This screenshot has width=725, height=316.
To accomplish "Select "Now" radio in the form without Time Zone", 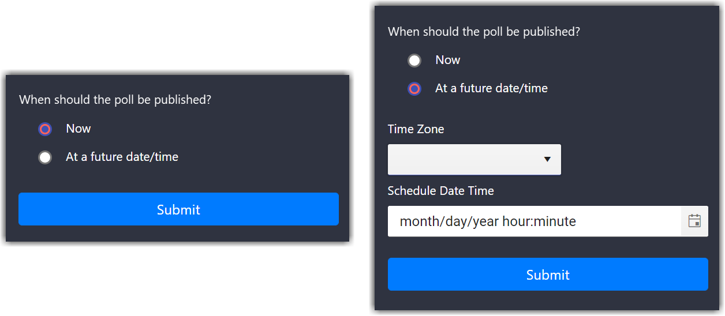I will (x=45, y=129).
